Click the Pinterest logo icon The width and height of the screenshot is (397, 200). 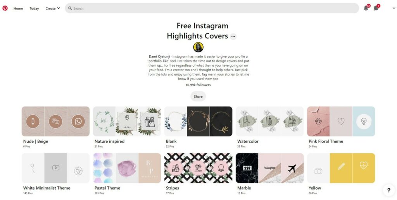pos(5,8)
